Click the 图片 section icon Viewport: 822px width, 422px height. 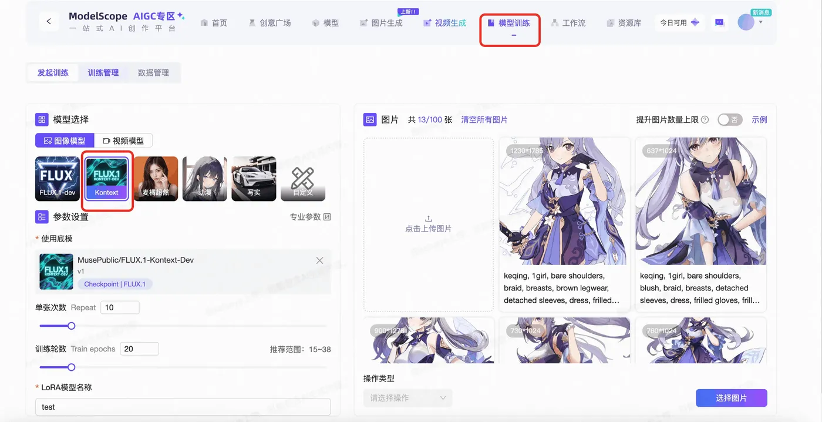click(x=370, y=119)
